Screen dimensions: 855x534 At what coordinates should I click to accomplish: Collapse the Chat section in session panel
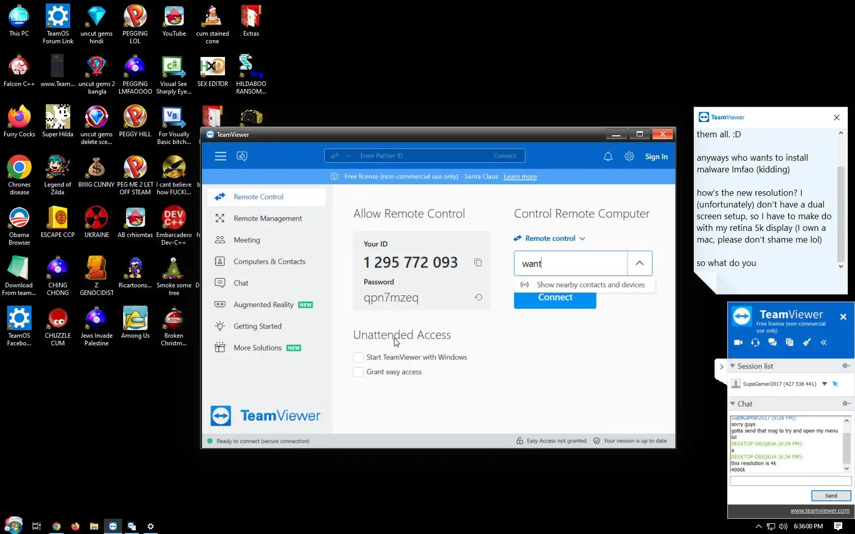[732, 404]
